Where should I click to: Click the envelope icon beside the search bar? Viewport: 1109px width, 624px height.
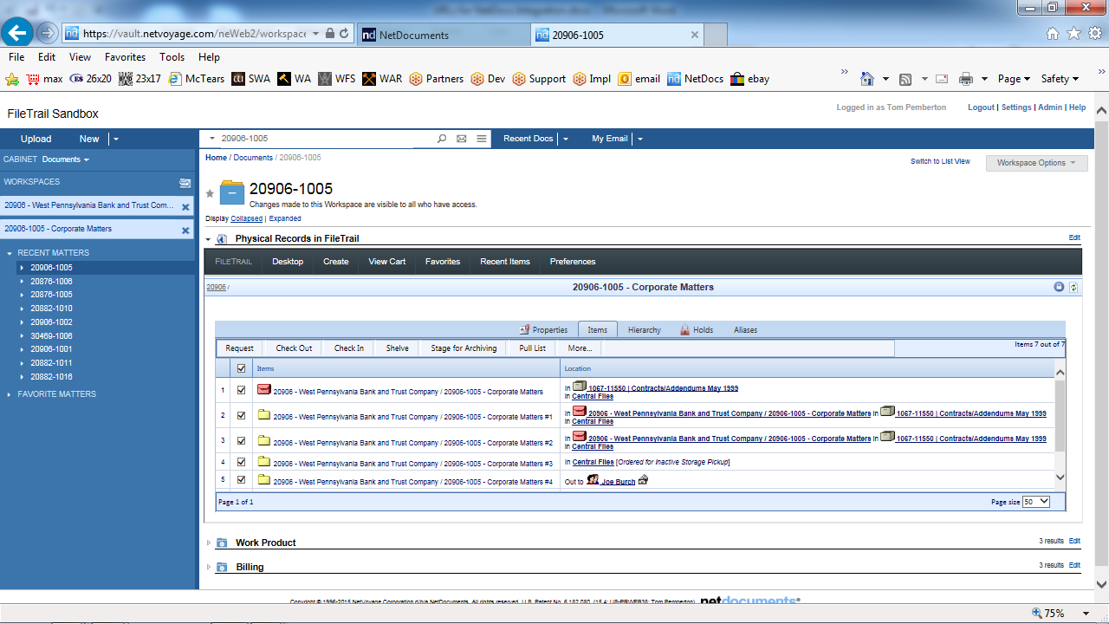click(461, 139)
